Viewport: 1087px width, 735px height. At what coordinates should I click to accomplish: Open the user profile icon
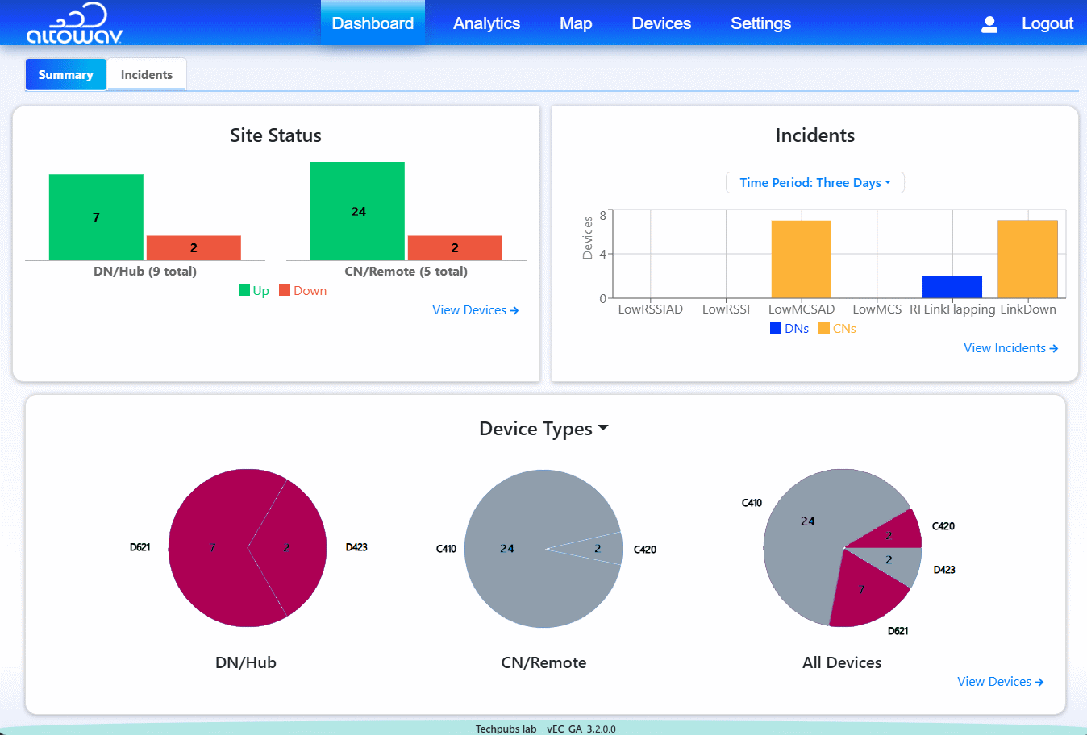[989, 24]
